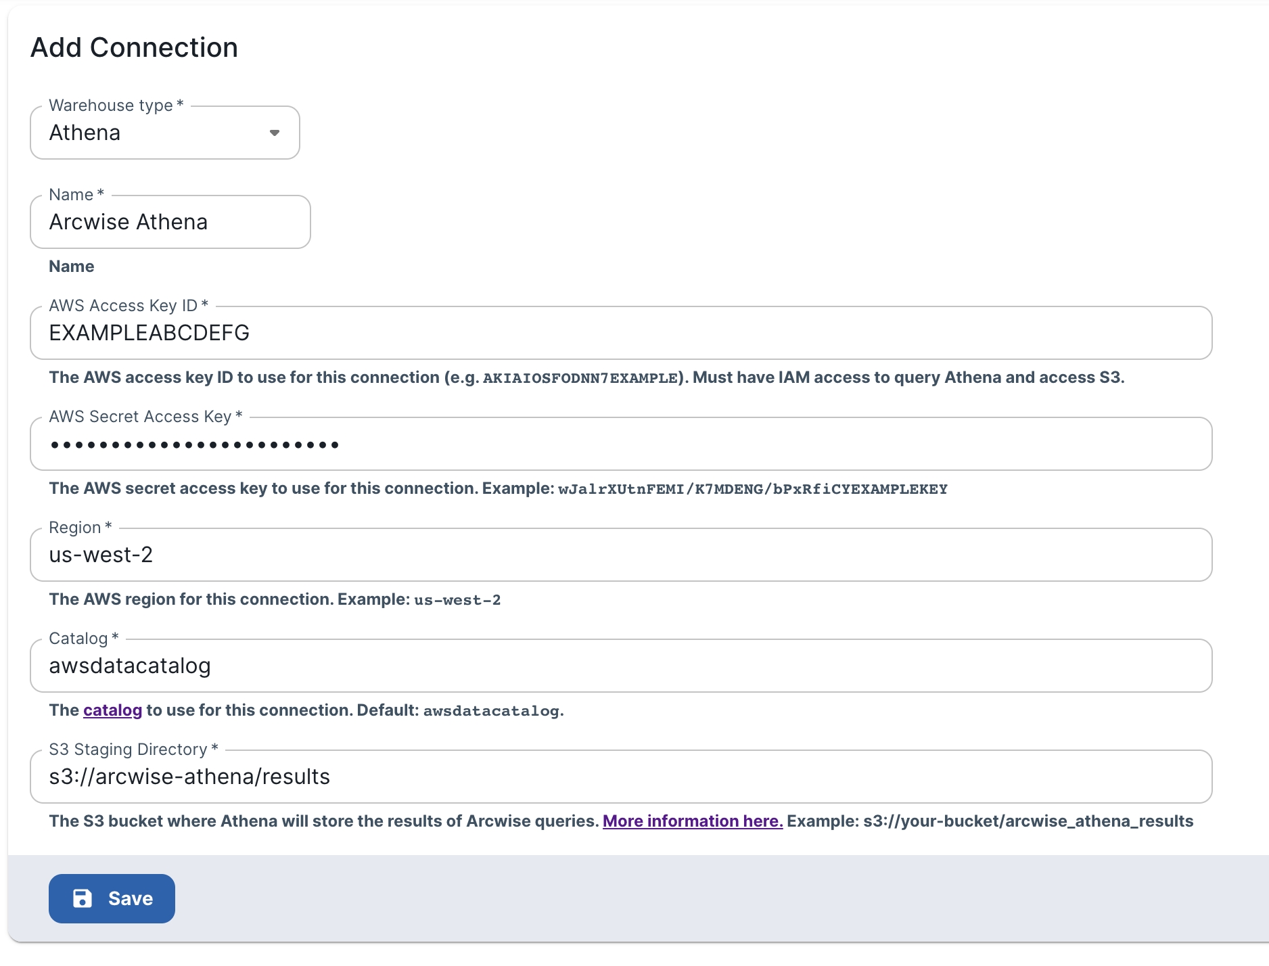Focus the Name field containing Arcwise Athena

pyautogui.click(x=170, y=223)
